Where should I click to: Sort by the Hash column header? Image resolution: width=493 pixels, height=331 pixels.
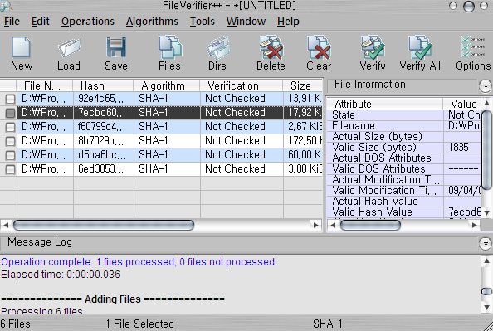click(103, 85)
